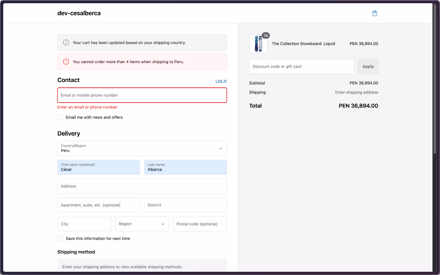Focus the Discount code or gift card field
The width and height of the screenshot is (440, 275).
point(301,66)
